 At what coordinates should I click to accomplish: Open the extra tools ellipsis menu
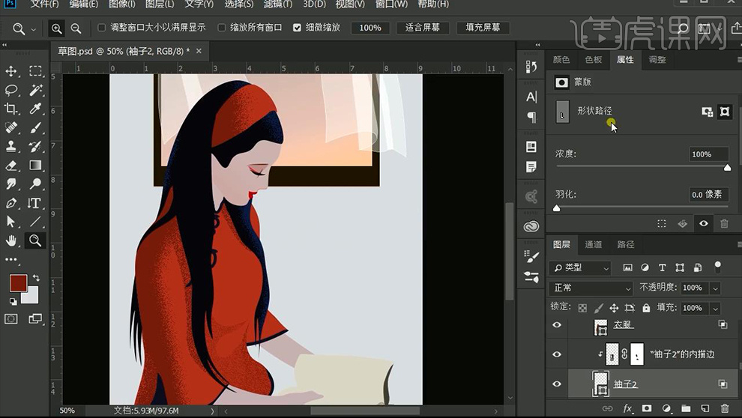tap(11, 259)
